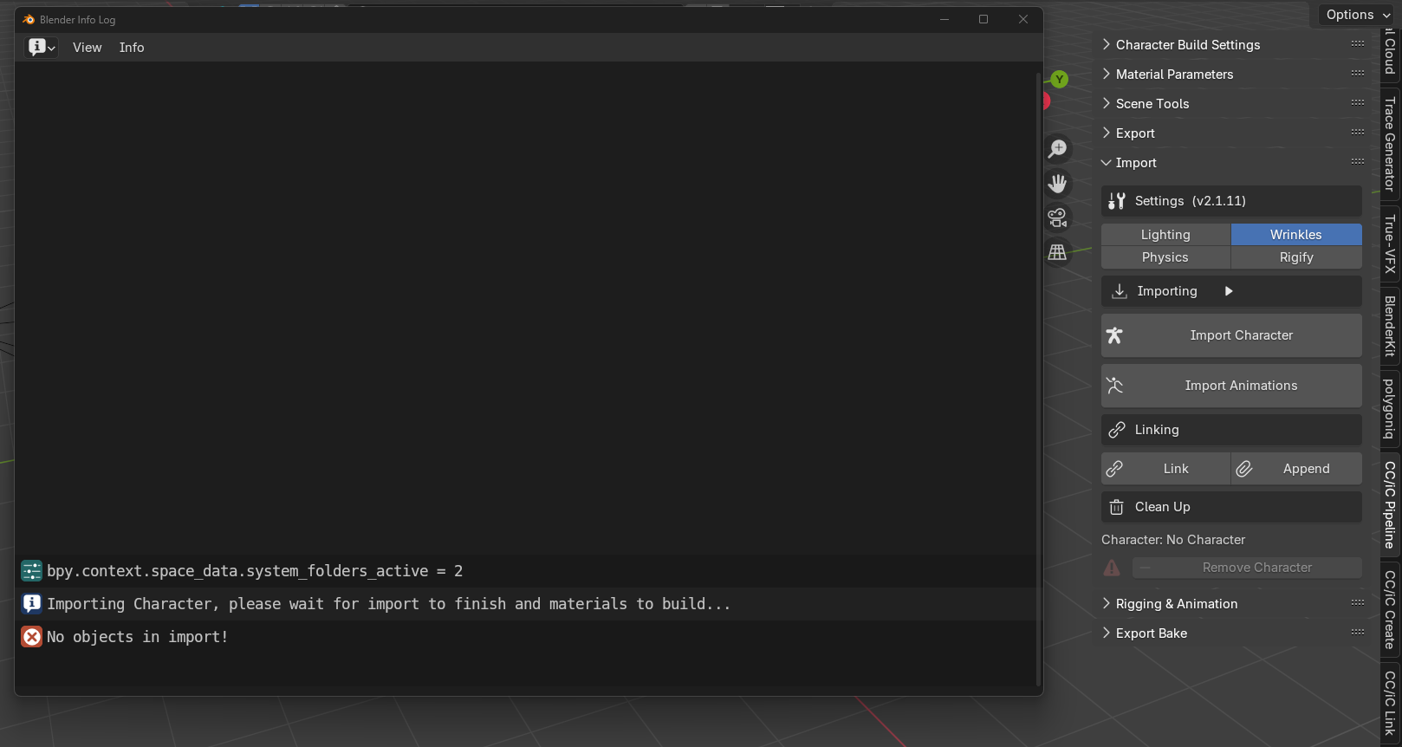Image resolution: width=1402 pixels, height=747 pixels.
Task: Click the Link button
Action: tap(1165, 469)
